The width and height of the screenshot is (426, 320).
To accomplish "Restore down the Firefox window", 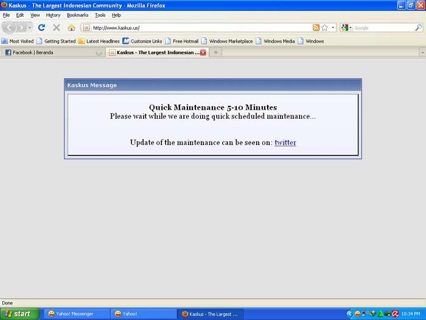I will pyautogui.click(x=411, y=5).
